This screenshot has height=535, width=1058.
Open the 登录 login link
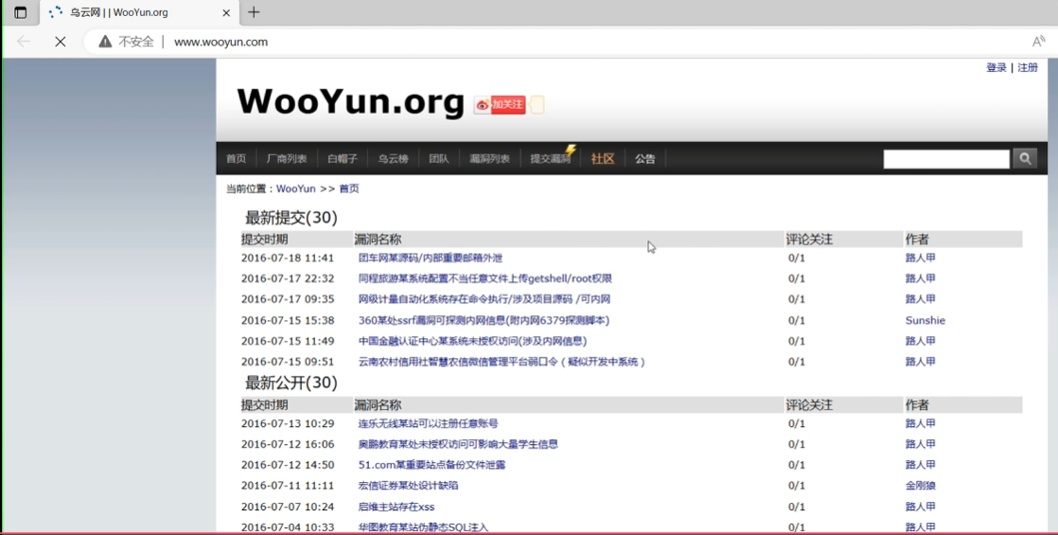tap(996, 67)
